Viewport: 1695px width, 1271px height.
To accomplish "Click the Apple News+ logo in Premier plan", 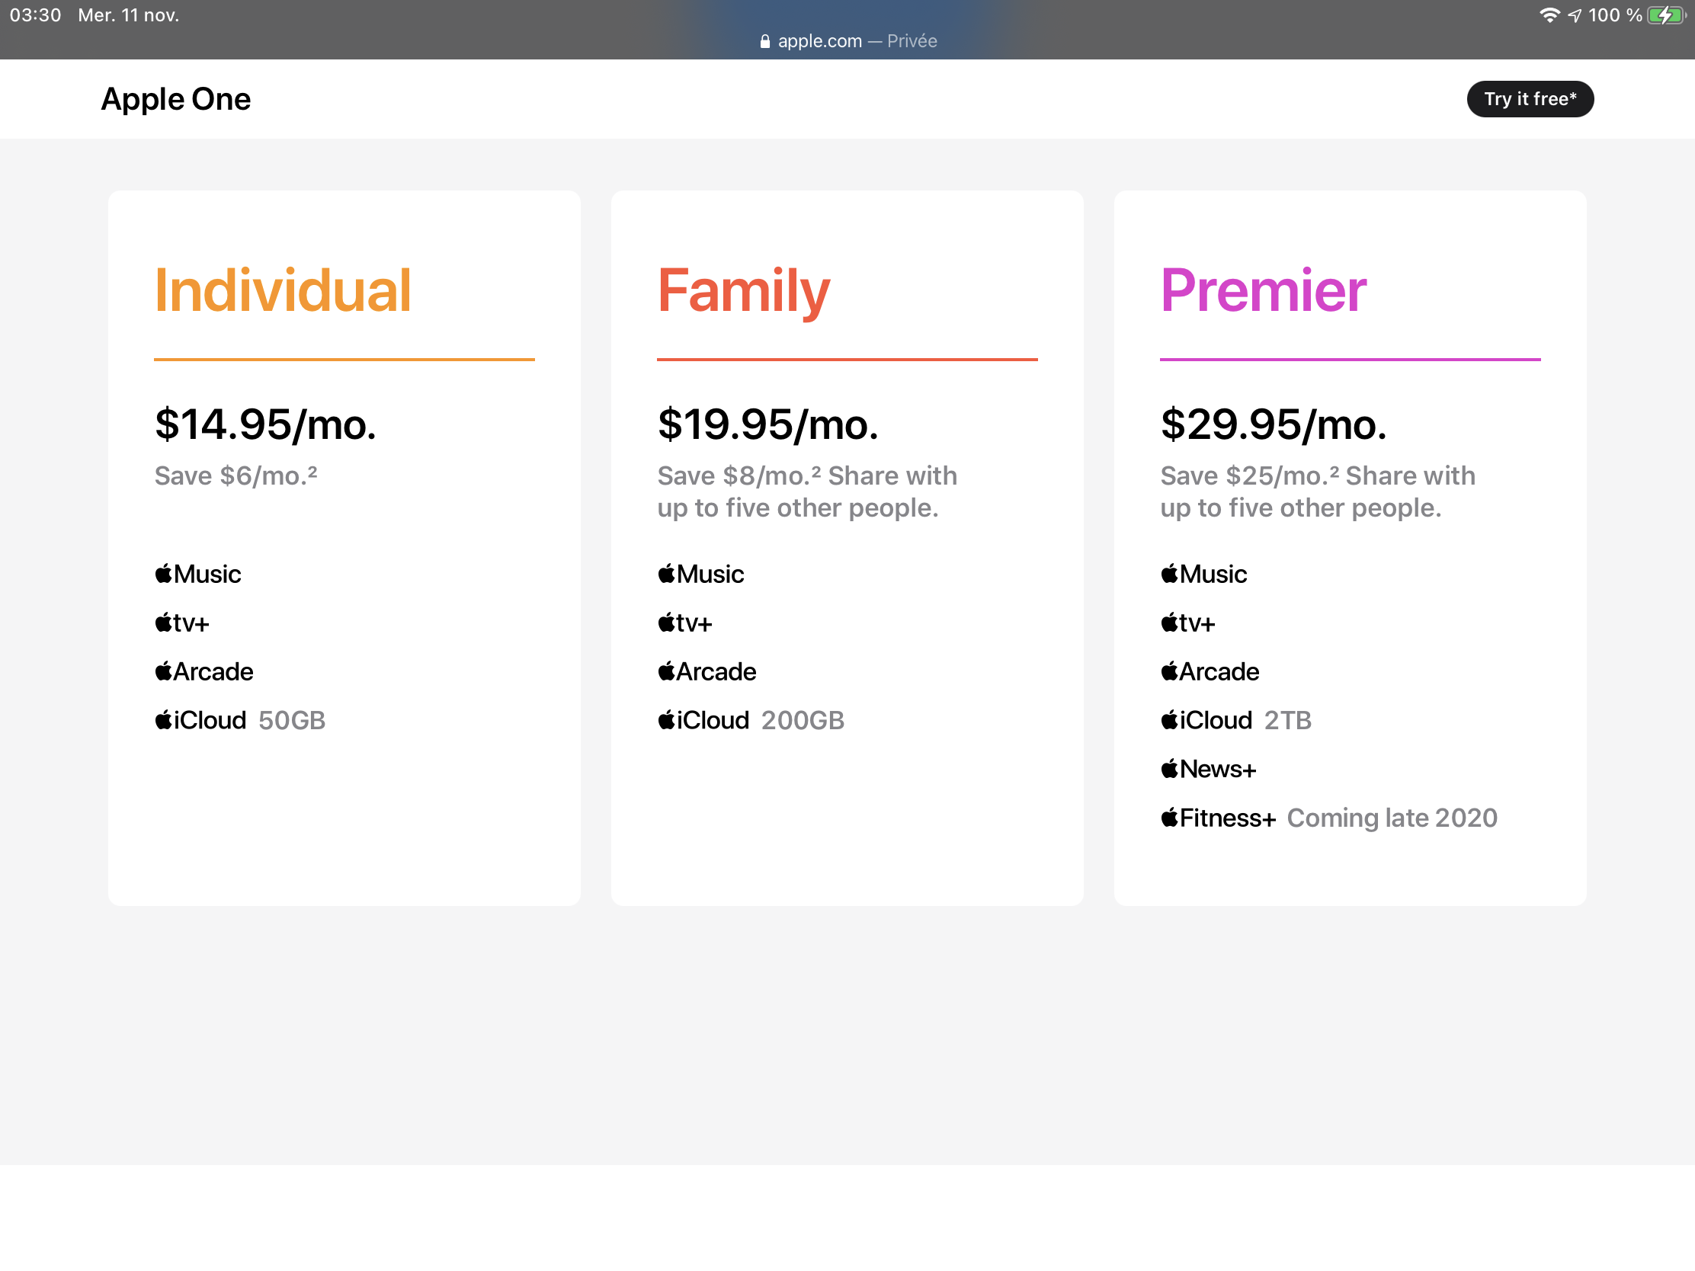I will [x=1209, y=768].
